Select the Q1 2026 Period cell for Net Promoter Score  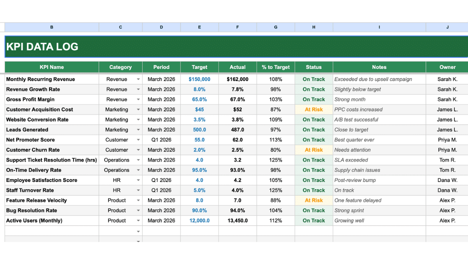pyautogui.click(x=161, y=139)
